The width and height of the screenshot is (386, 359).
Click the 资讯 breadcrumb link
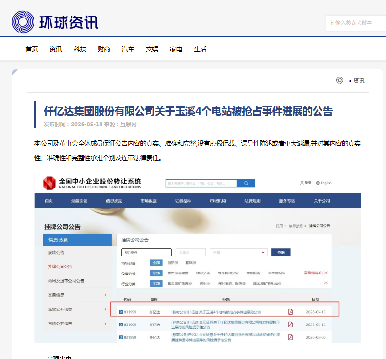click(x=359, y=81)
